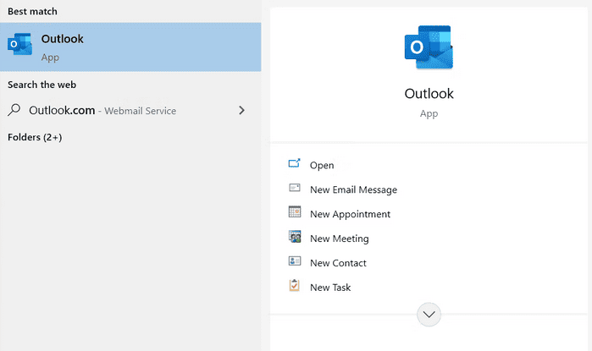Select the New Meeting text label
592x351 pixels.
coord(339,239)
